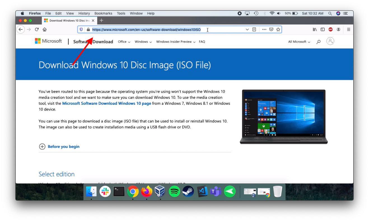Click the Microsoft sign-in avatar icon
Viewport: 369px width, 221px height.
click(330, 41)
